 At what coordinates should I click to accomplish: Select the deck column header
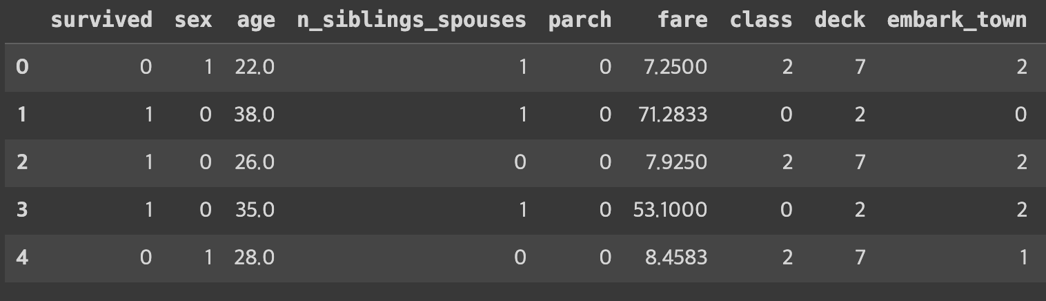point(840,20)
